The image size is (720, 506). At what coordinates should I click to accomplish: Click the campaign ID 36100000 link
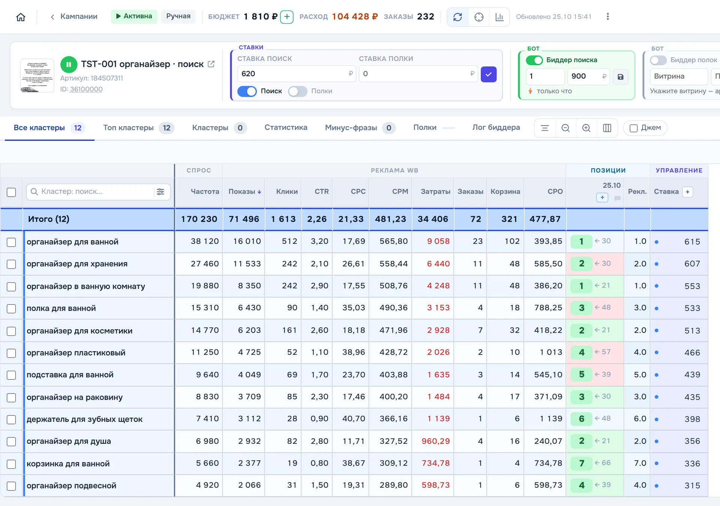(x=86, y=90)
